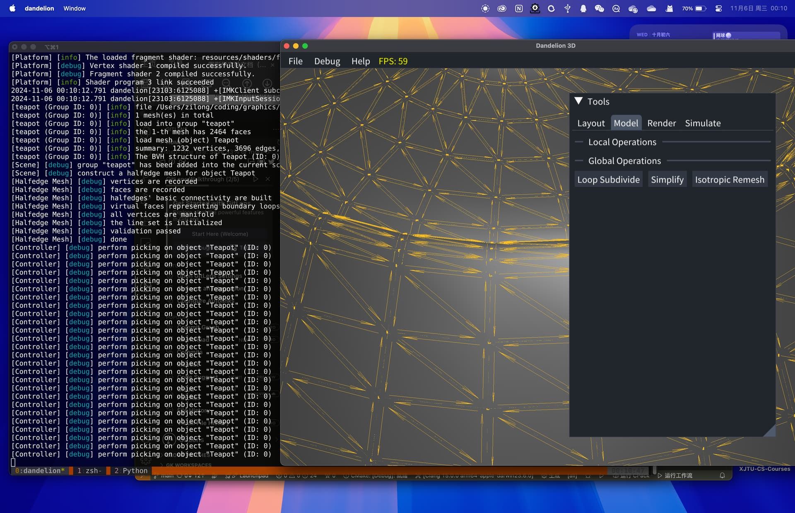Open the Apple menu
The width and height of the screenshot is (795, 513).
point(12,8)
